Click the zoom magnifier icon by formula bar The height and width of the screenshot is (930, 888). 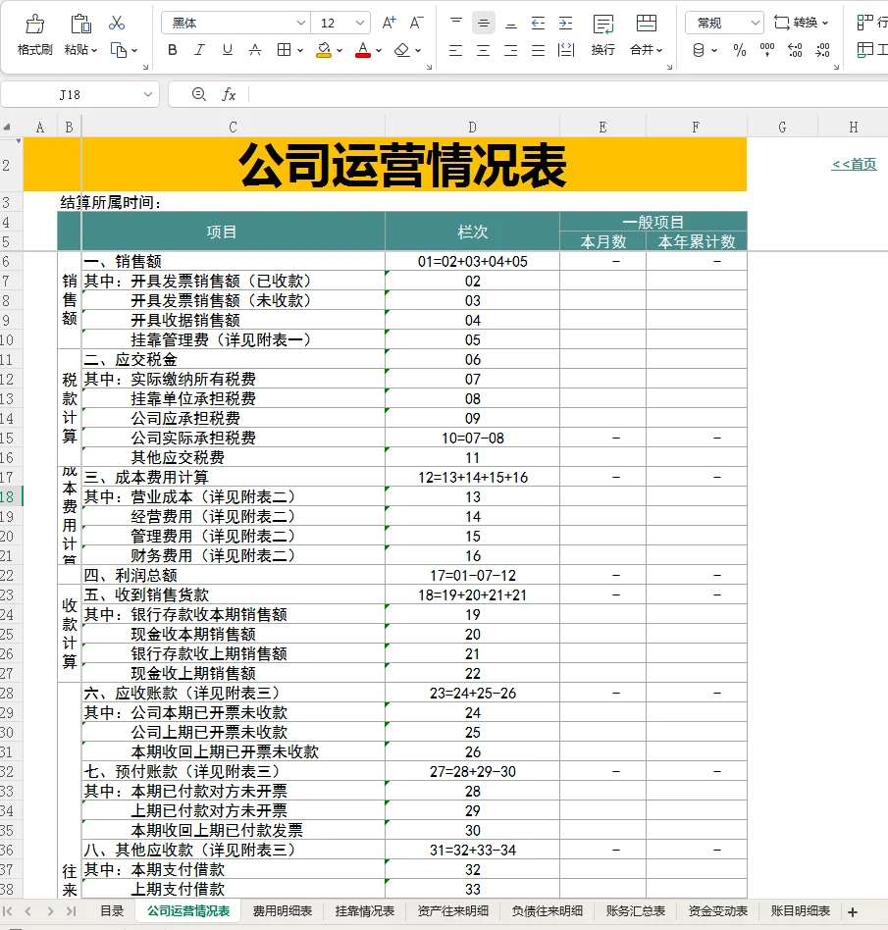[x=199, y=94]
